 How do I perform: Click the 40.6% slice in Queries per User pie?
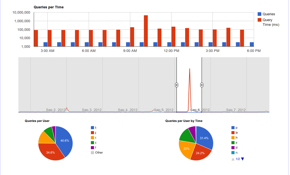tap(64, 140)
